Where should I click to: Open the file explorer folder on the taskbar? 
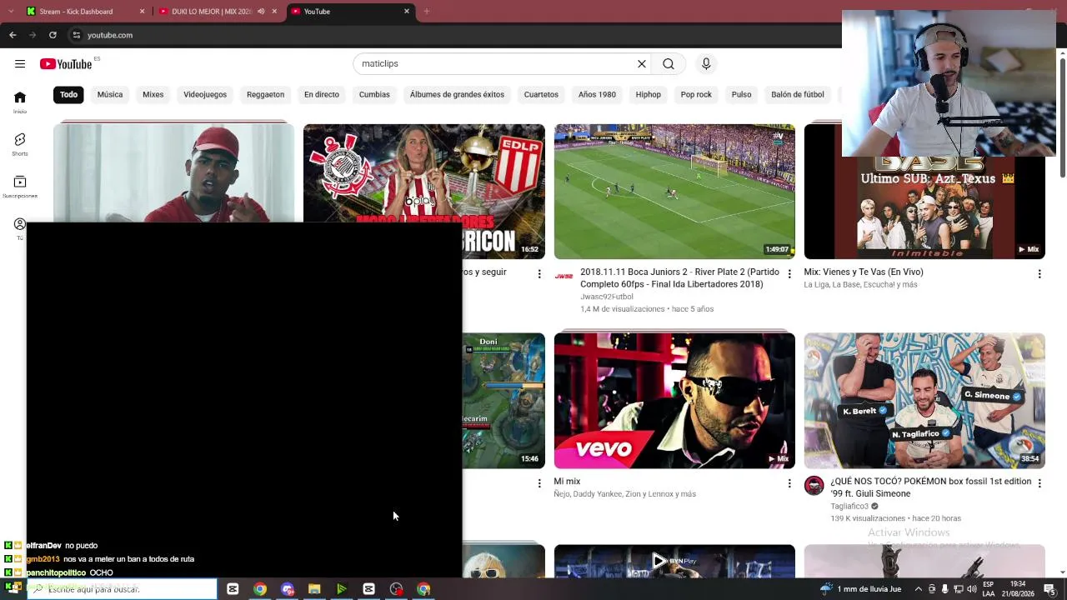[314, 589]
